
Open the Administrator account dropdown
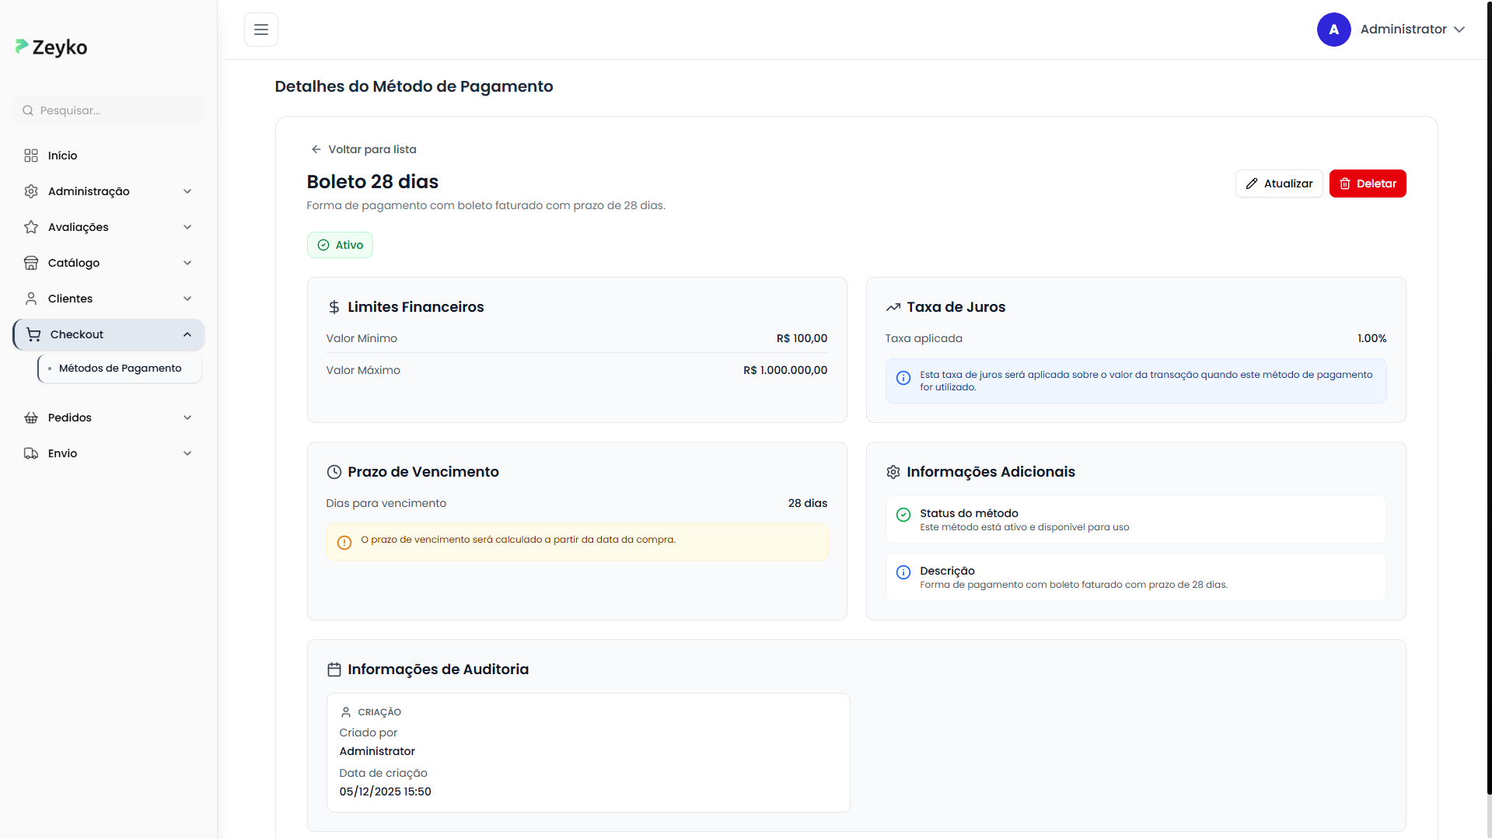coord(1459,30)
